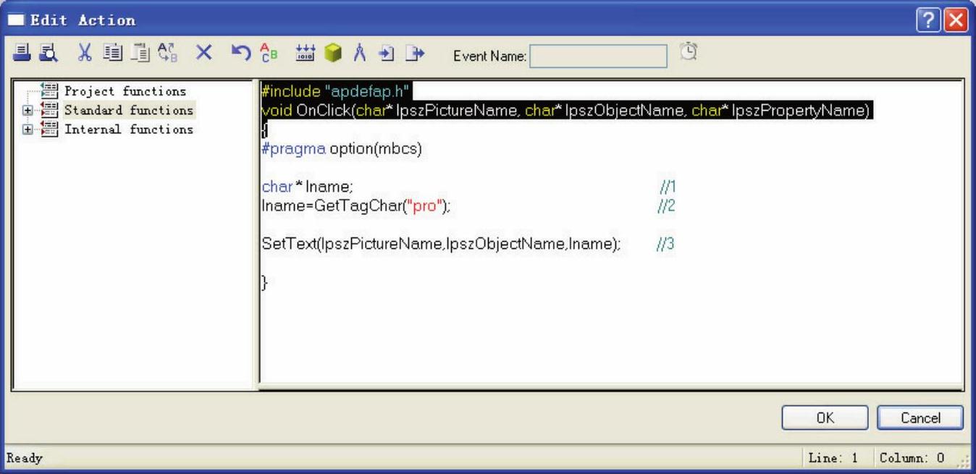Click the Undo arrow icon
Viewport: 976px width, 474px height.
[240, 53]
